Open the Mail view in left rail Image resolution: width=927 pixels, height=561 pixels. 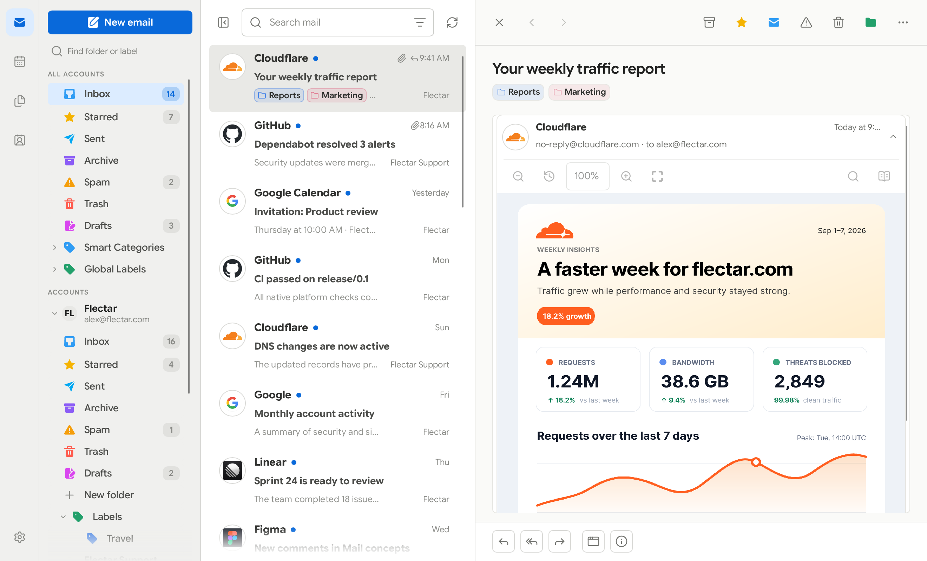[20, 22]
